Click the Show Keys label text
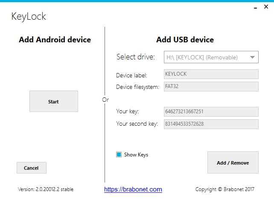 click(x=136, y=155)
